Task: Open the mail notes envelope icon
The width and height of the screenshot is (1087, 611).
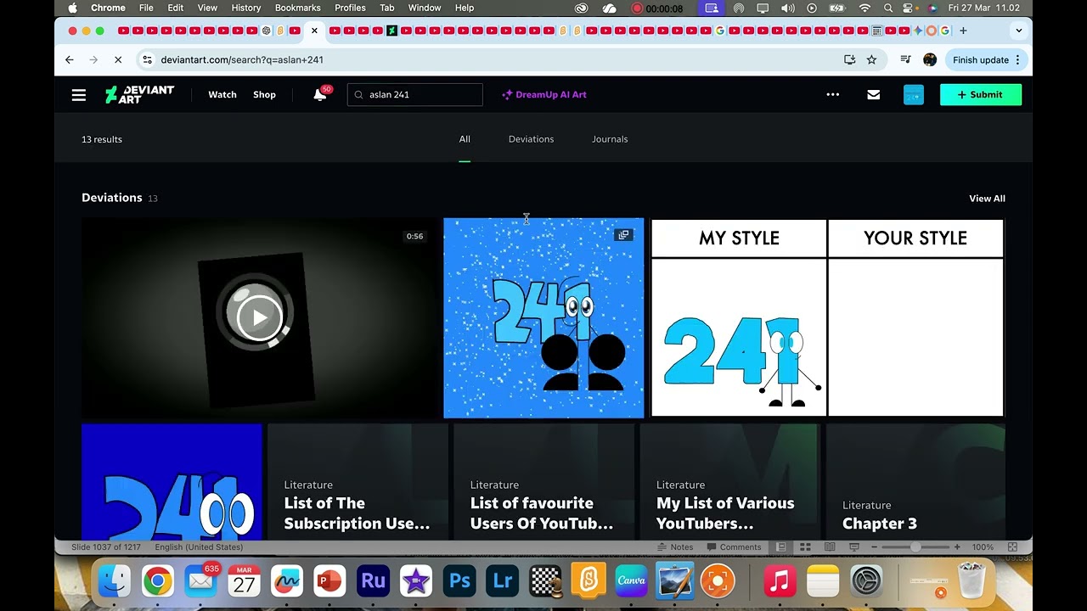Action: (x=873, y=95)
